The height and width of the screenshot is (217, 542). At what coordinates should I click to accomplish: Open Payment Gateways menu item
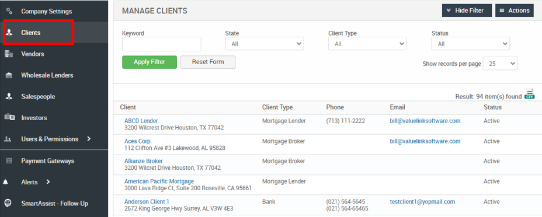point(48,161)
